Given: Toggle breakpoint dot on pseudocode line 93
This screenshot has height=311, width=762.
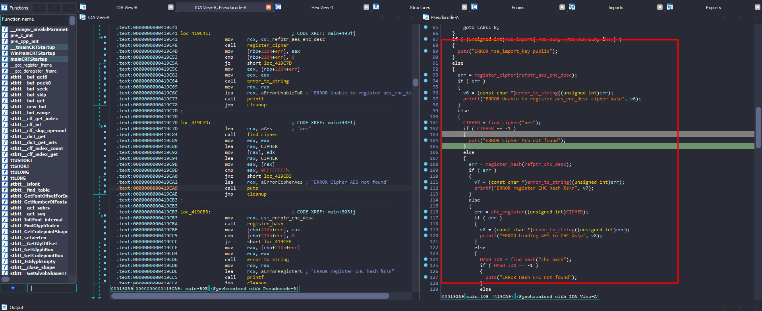Looking at the screenshot, I should (x=425, y=75).
